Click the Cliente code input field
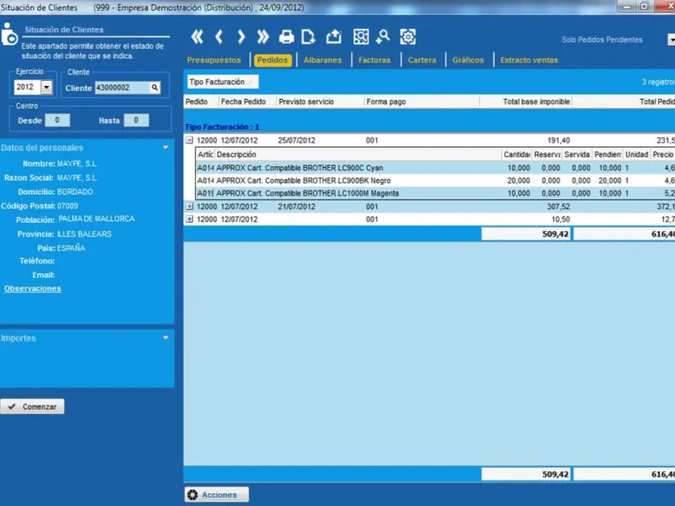Viewport: 675px width, 506px height. coord(122,88)
